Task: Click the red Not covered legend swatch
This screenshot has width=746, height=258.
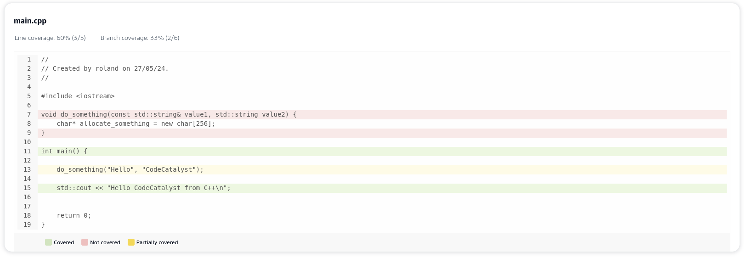Action: pos(85,242)
